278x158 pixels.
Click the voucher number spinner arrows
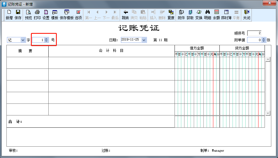pos(46,40)
